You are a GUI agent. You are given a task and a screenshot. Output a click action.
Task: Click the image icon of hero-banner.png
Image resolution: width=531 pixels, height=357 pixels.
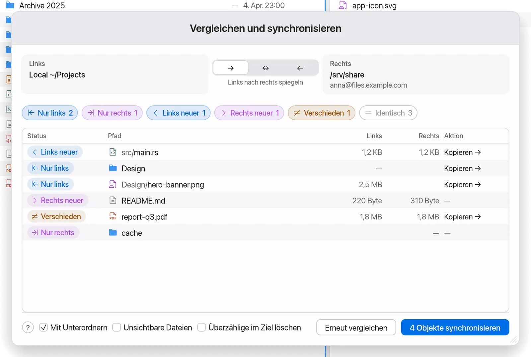pos(113,184)
